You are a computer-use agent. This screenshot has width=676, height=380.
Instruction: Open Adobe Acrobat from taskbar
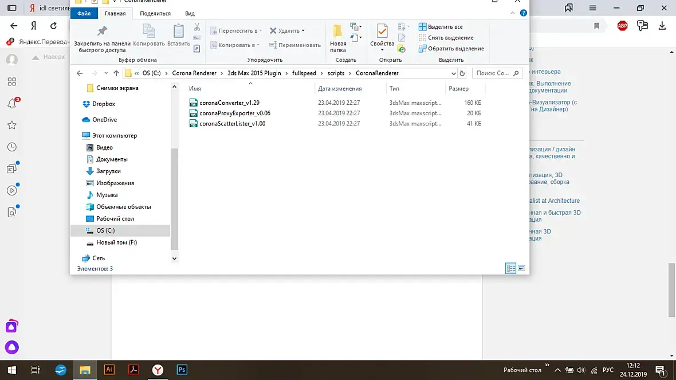point(133,370)
